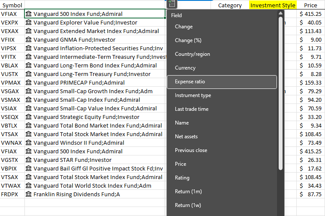Click fund icon beside Vanguard Long-Term Treasury Fund
Viewport: 325px width, 216px height.
(x=28, y=74)
